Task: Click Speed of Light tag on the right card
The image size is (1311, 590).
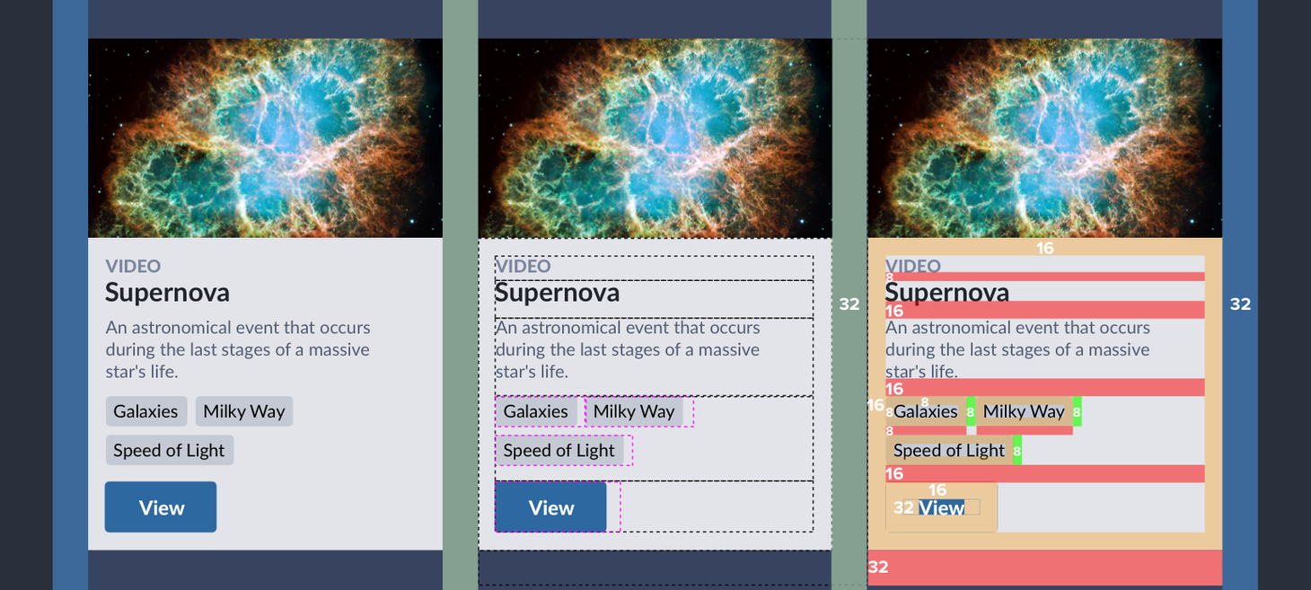Action: tap(949, 450)
